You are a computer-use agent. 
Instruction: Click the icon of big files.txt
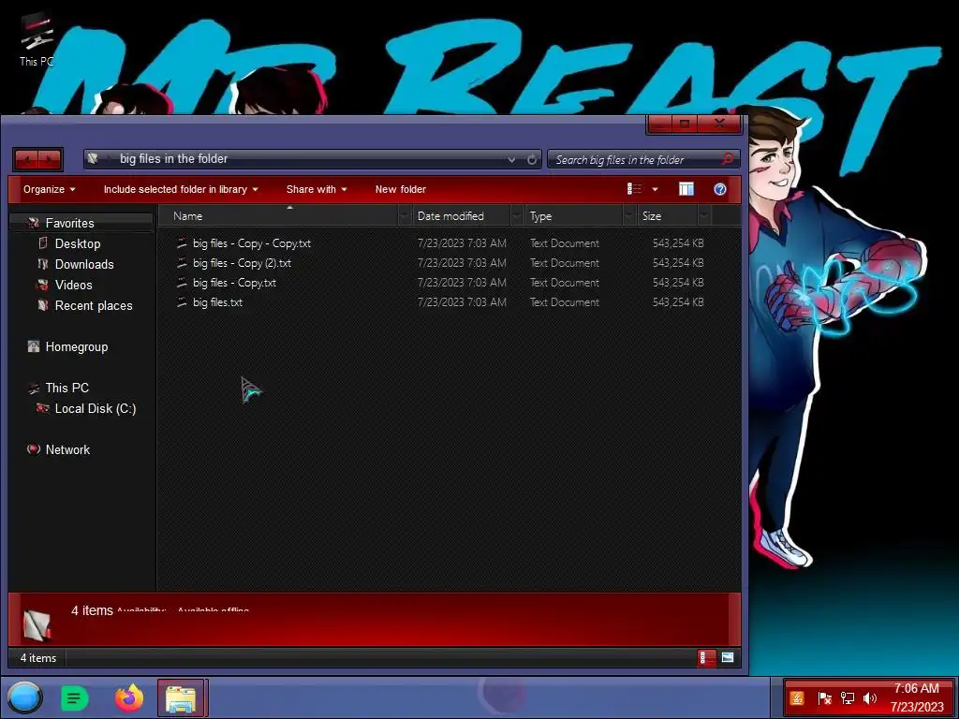coord(182,302)
